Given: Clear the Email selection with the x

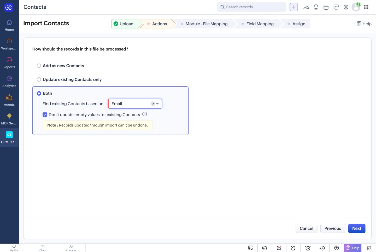Looking at the screenshot, I should (153, 104).
